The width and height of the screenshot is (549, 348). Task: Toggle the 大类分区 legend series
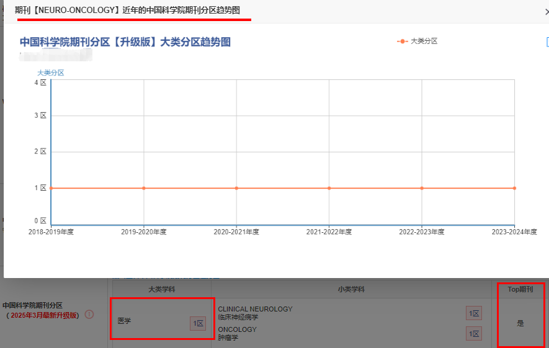[x=417, y=41]
